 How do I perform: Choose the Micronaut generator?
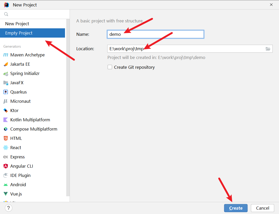pyautogui.click(x=32, y=101)
